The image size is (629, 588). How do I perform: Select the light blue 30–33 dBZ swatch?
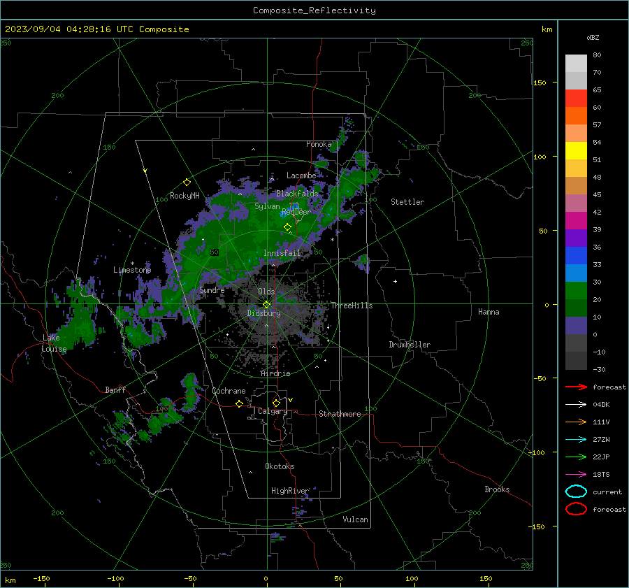(x=576, y=273)
